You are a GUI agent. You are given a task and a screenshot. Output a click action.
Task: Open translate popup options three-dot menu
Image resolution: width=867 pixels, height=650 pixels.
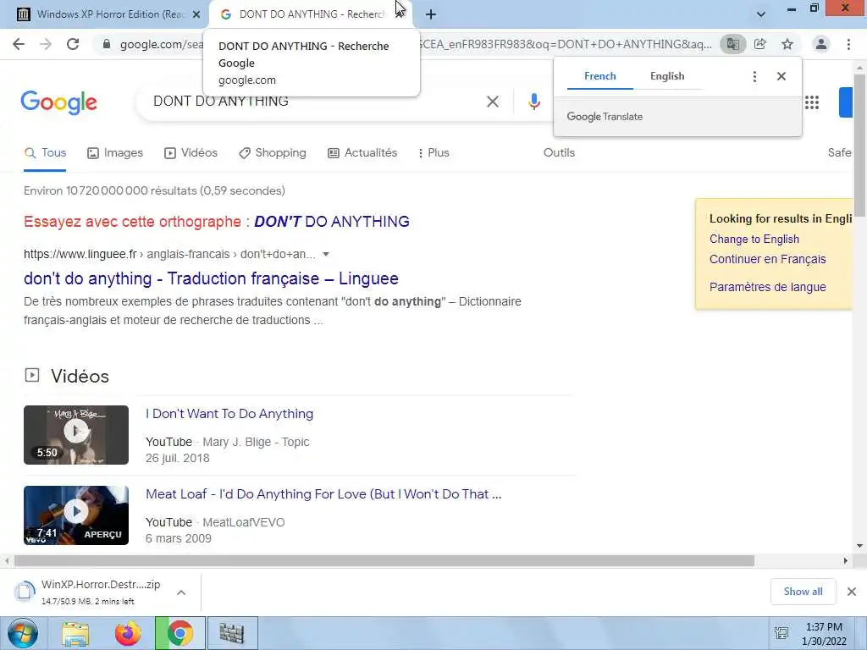tap(754, 76)
